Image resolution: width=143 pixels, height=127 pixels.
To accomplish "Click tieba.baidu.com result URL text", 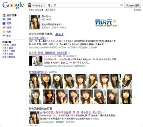I will click(53, 47).
